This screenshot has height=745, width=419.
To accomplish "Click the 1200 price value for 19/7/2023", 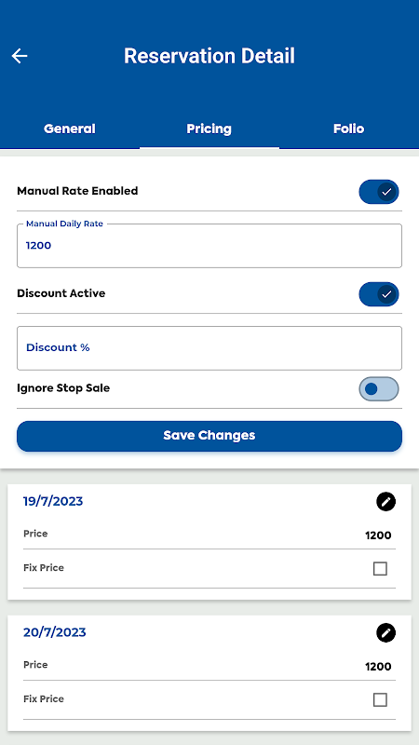I will click(x=378, y=535).
